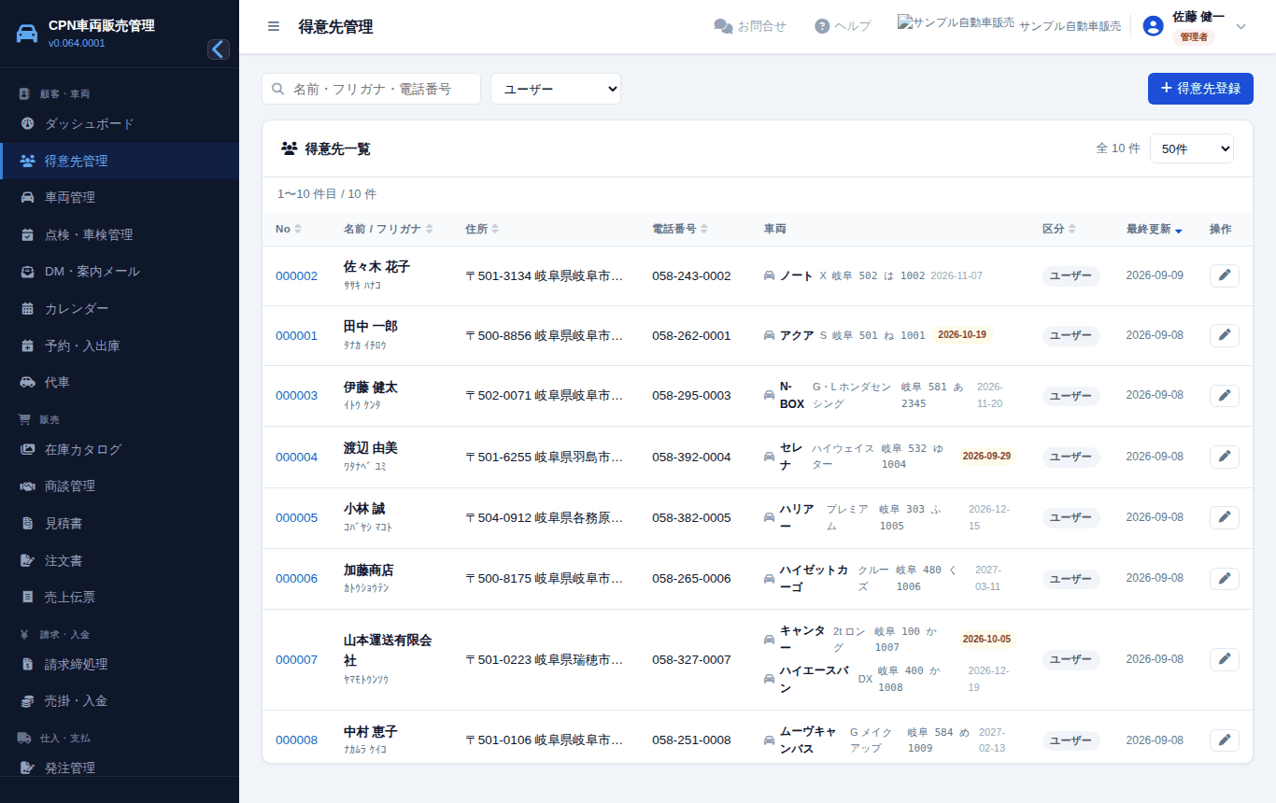Viewport: 1276px width, 803px height.
Task: Click the CPN car logo icon
Action: [x=27, y=34]
